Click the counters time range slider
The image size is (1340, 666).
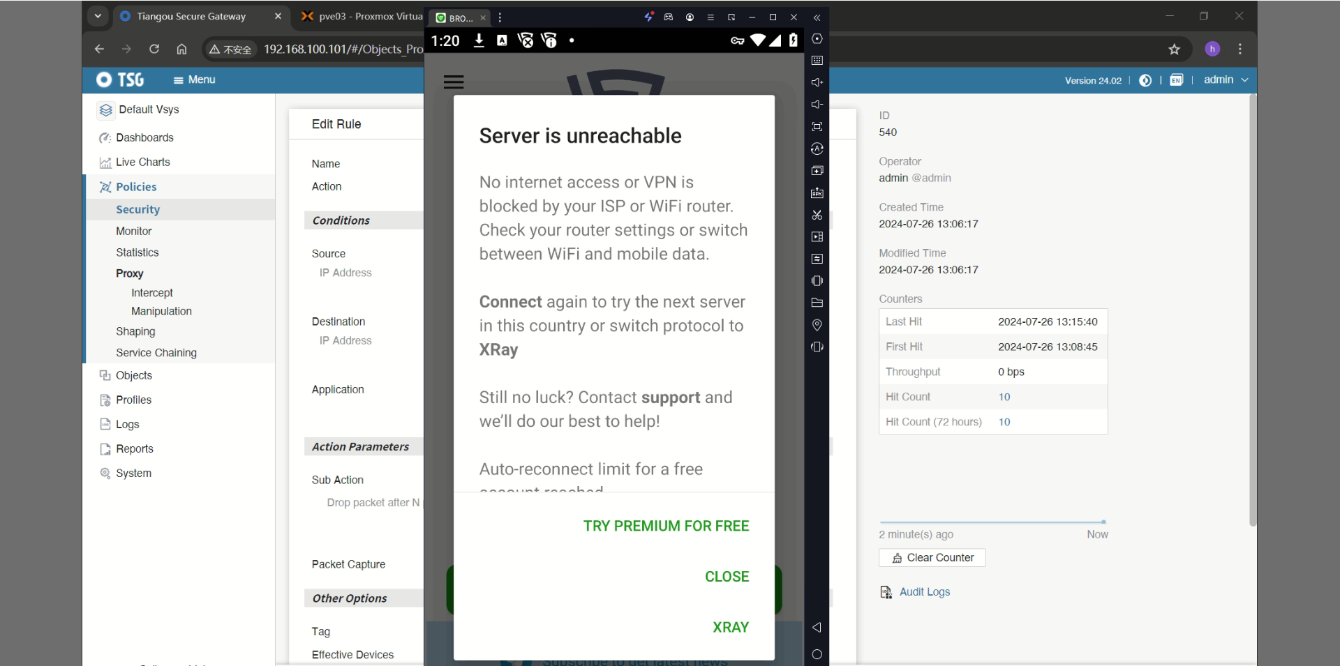[x=992, y=522]
